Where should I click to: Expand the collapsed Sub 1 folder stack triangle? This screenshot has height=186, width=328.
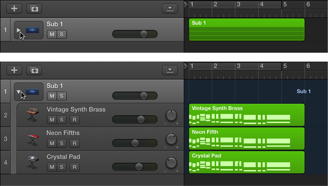point(19,30)
